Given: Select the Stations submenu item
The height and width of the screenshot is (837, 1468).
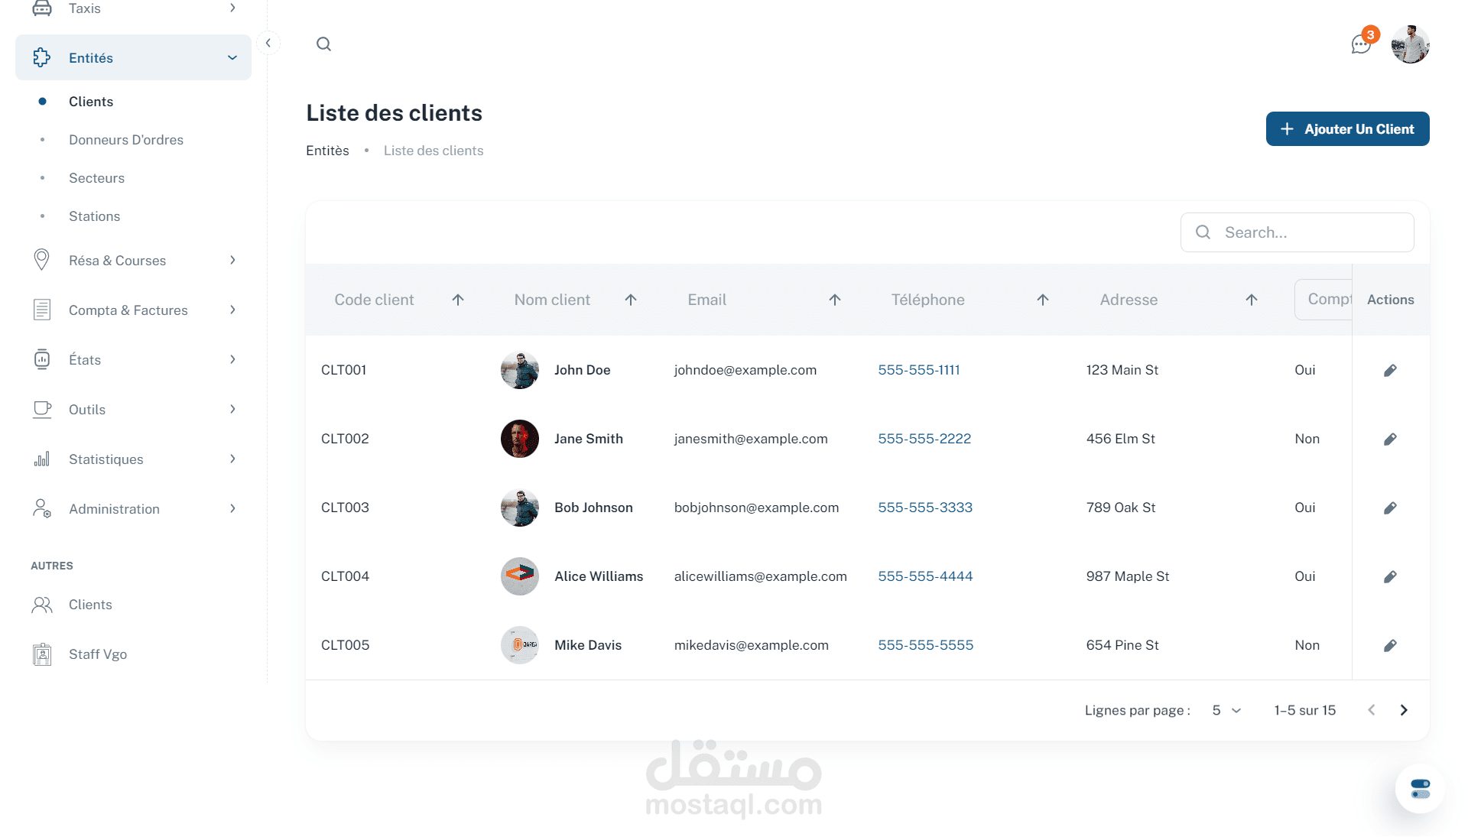Looking at the screenshot, I should pos(94,216).
